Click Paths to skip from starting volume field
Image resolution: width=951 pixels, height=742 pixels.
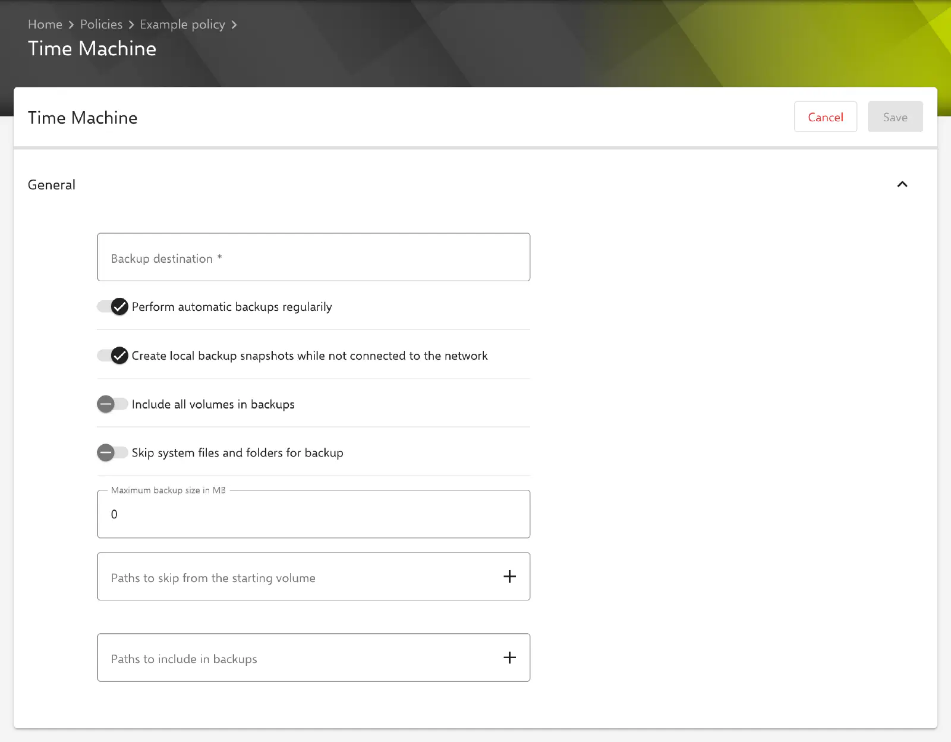click(x=314, y=577)
